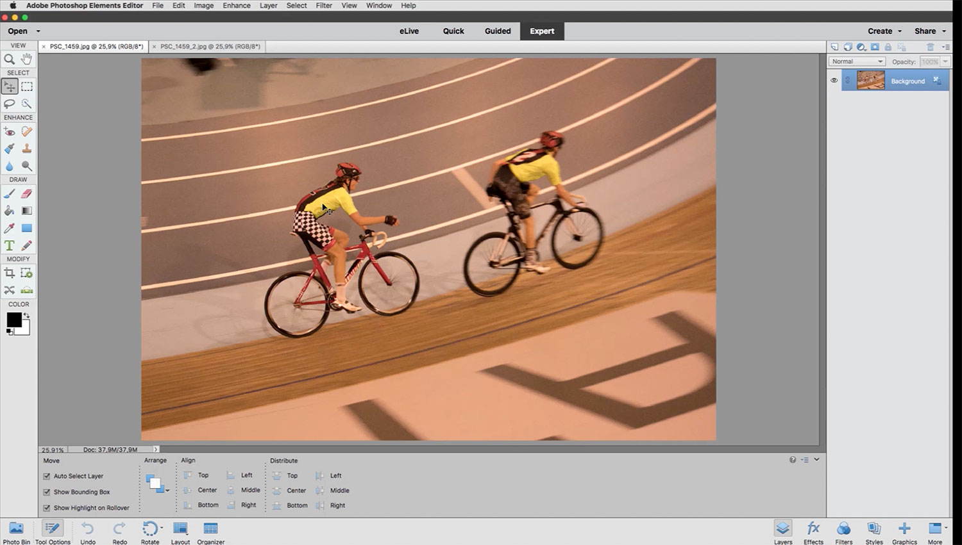The width and height of the screenshot is (962, 545).
Task: Uncheck Show Bounding Box
Action: (x=47, y=492)
